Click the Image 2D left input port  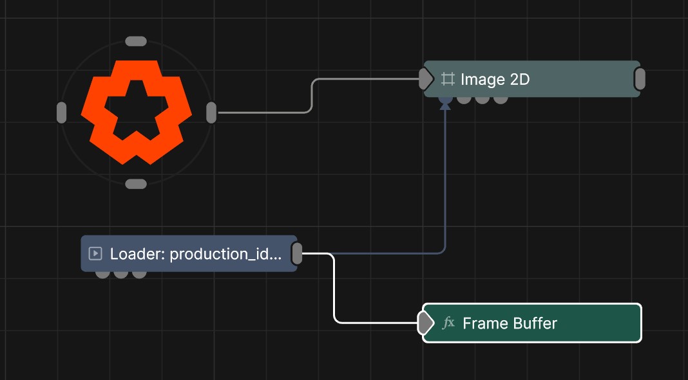click(426, 79)
